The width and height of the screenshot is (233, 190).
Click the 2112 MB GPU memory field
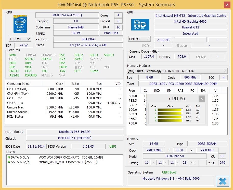pos(163,40)
